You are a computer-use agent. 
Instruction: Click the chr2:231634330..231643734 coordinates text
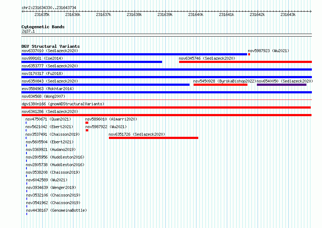(49, 8)
